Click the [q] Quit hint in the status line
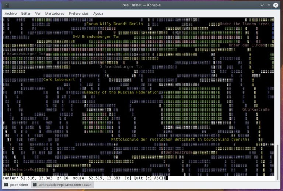This screenshot has height=191, width=283. [134, 178]
